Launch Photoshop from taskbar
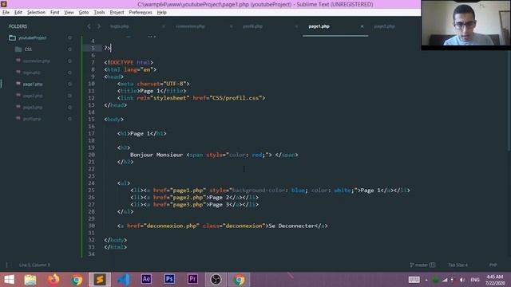This screenshot has height=287, width=511. [x=169, y=280]
